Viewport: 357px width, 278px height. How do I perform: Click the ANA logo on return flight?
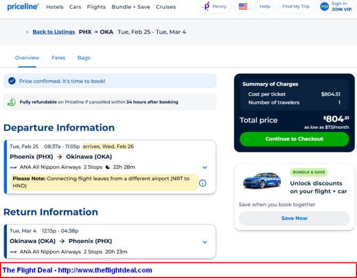13,252
